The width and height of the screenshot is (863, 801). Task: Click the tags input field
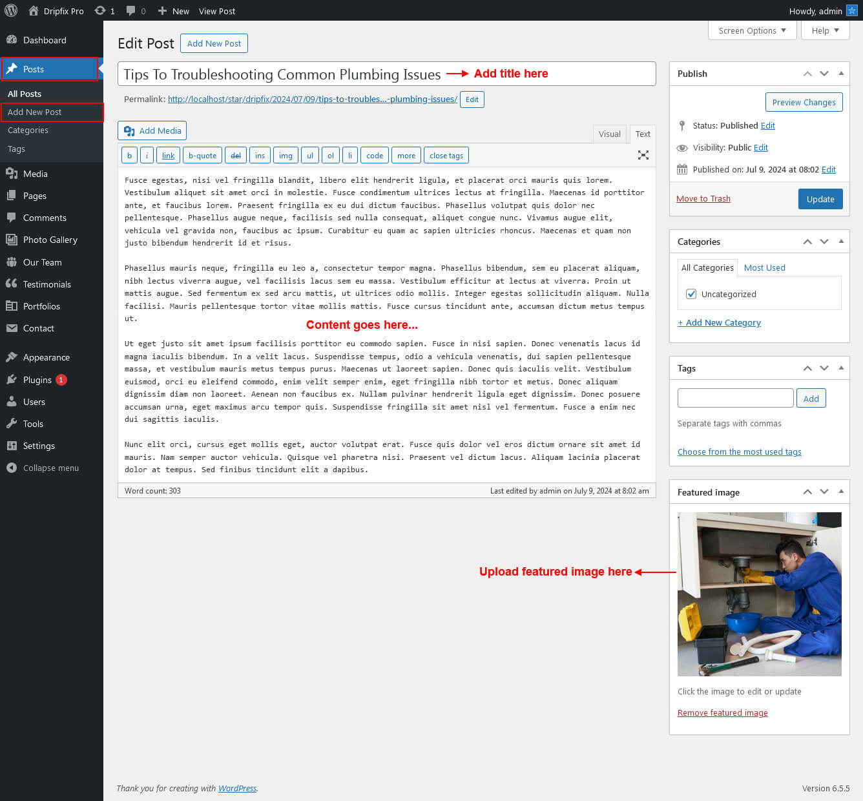point(735,398)
